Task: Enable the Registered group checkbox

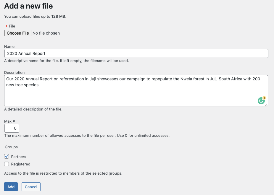Action: click(7, 164)
